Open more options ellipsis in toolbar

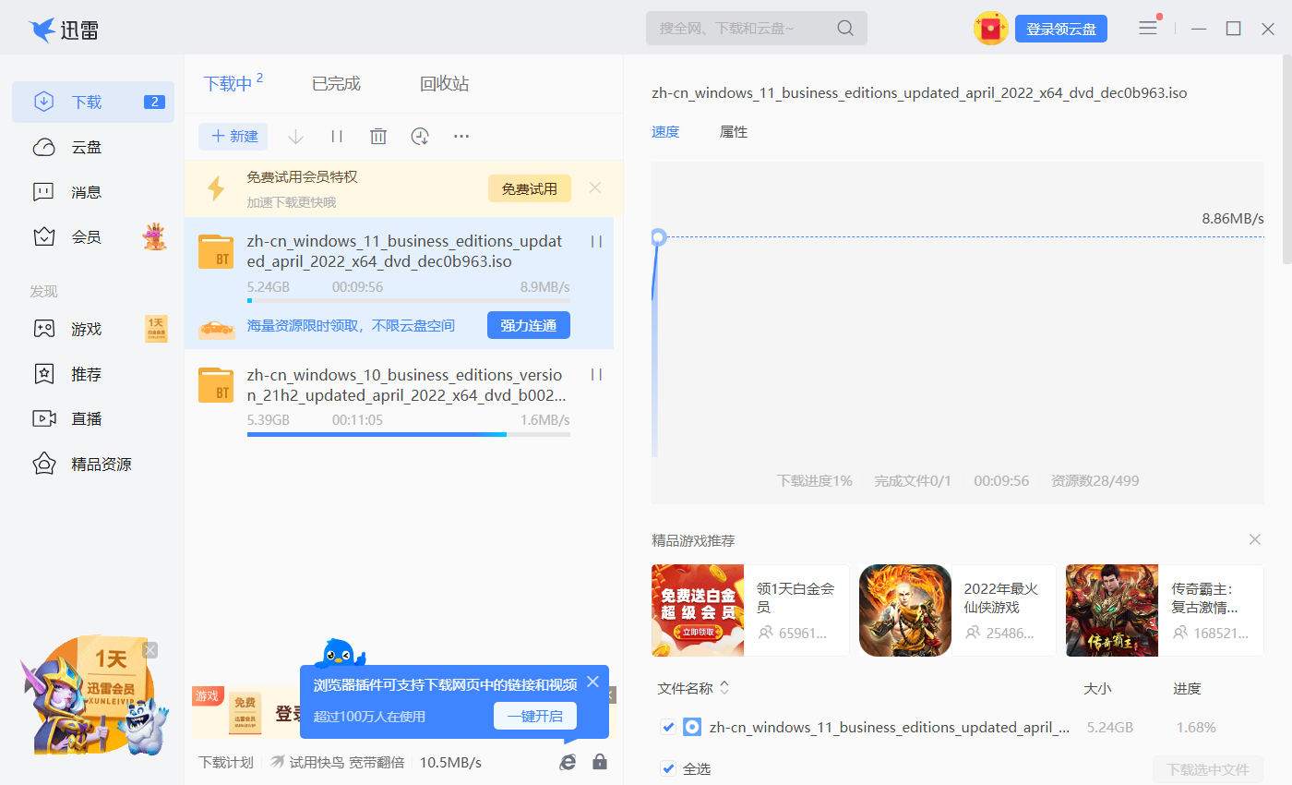tap(461, 137)
